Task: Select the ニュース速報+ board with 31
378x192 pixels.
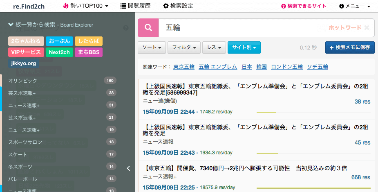Action: pos(62,105)
